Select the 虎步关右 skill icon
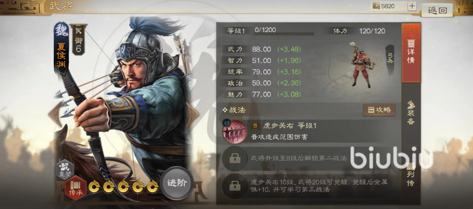The height and width of the screenshot is (209, 473). point(235,131)
